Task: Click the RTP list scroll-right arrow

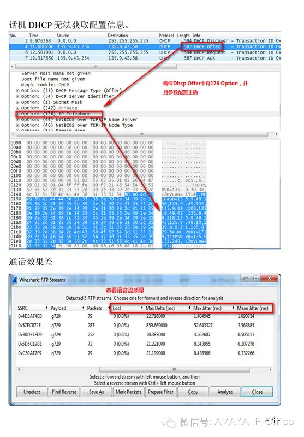Action: (x=270, y=370)
